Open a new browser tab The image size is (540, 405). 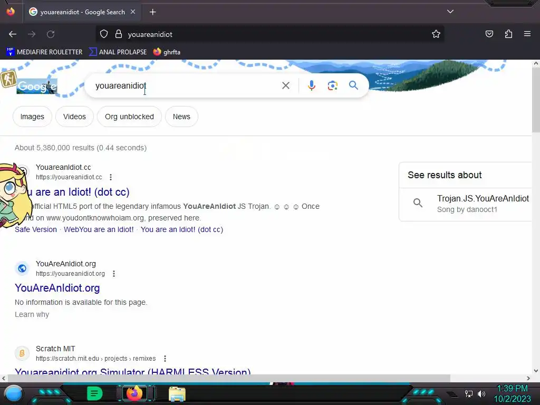tap(152, 12)
